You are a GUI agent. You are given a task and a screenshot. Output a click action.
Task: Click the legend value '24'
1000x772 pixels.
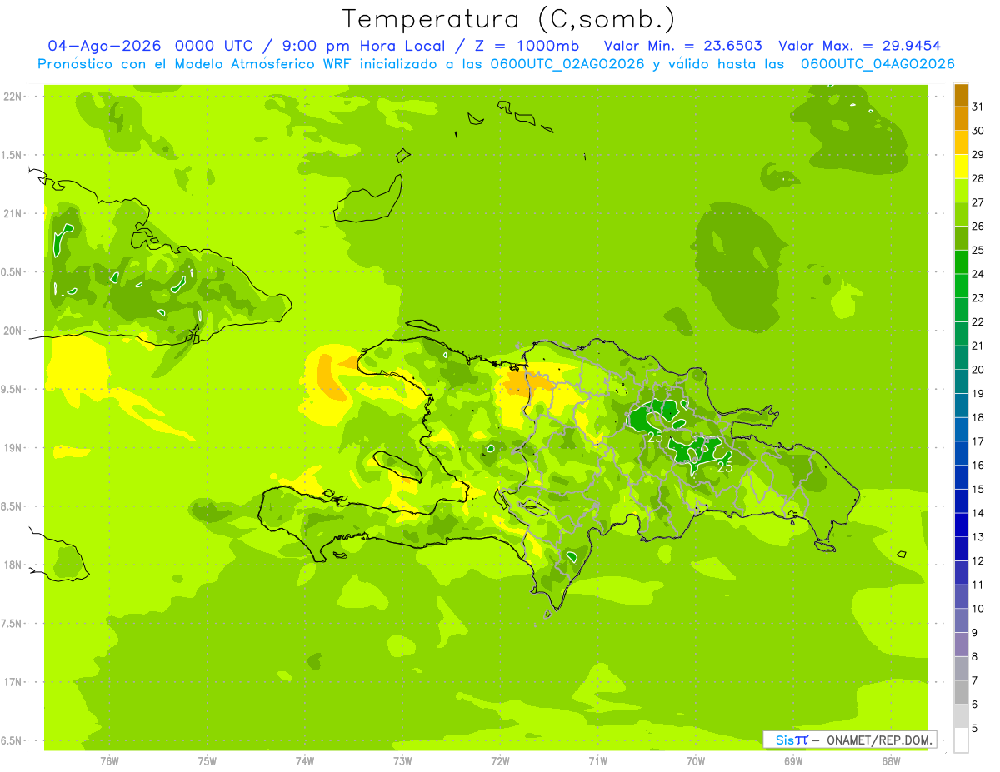pos(978,275)
